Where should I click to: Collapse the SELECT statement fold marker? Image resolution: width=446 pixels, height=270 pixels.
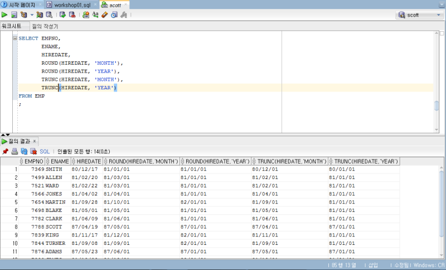coord(15,38)
